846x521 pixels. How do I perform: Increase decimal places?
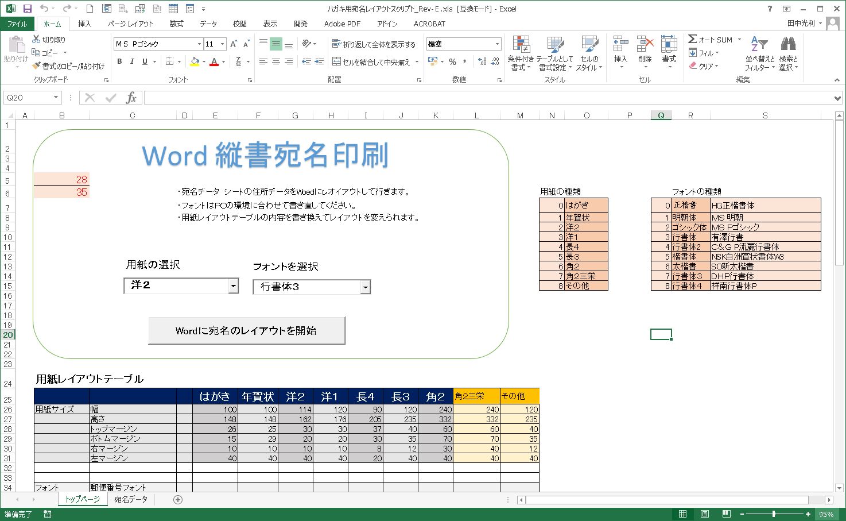(482, 61)
